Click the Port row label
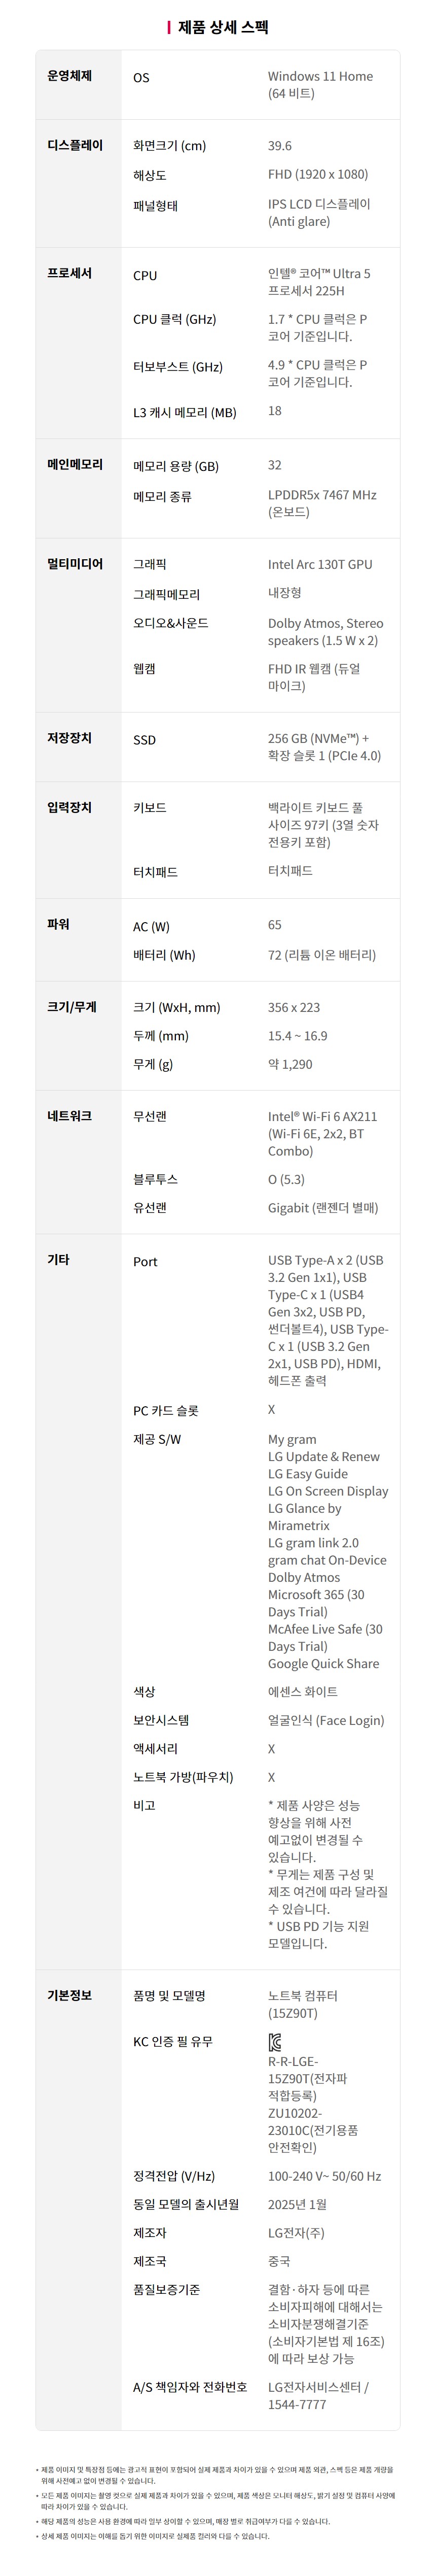This screenshot has height=2576, width=436. [145, 1262]
